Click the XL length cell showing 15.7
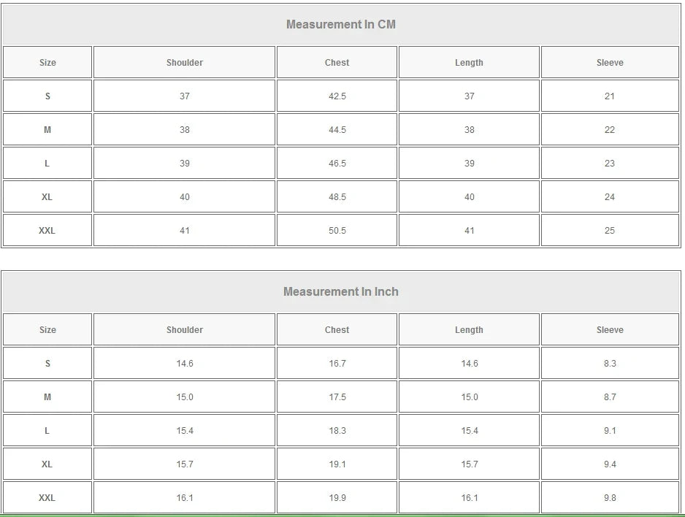Viewport: 685px width, 517px height. point(469,464)
